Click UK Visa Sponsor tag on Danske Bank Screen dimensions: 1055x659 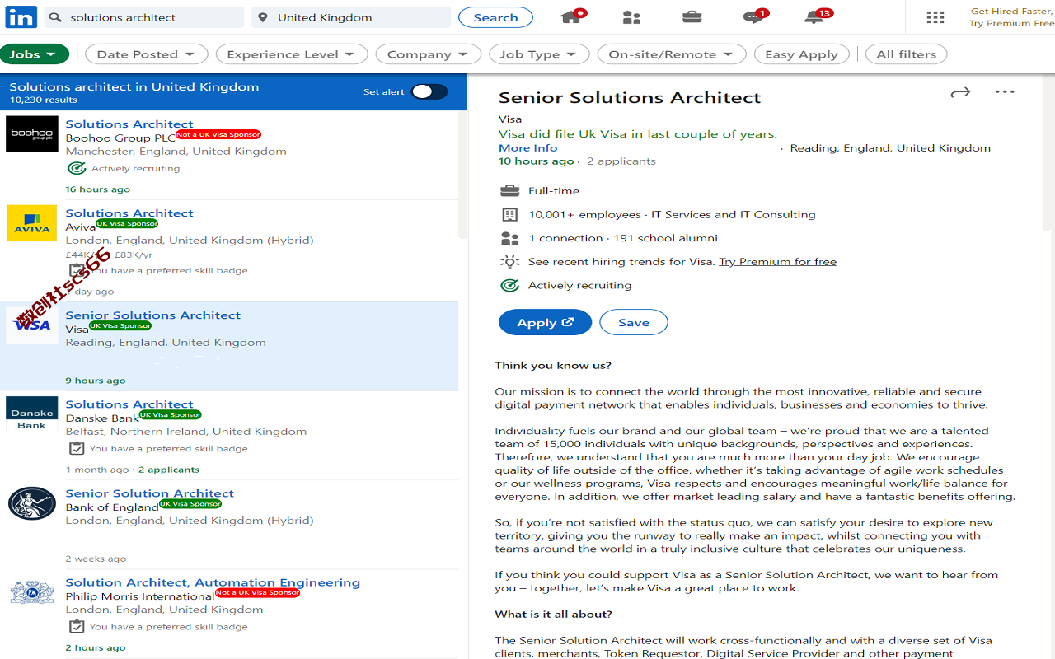(x=170, y=414)
